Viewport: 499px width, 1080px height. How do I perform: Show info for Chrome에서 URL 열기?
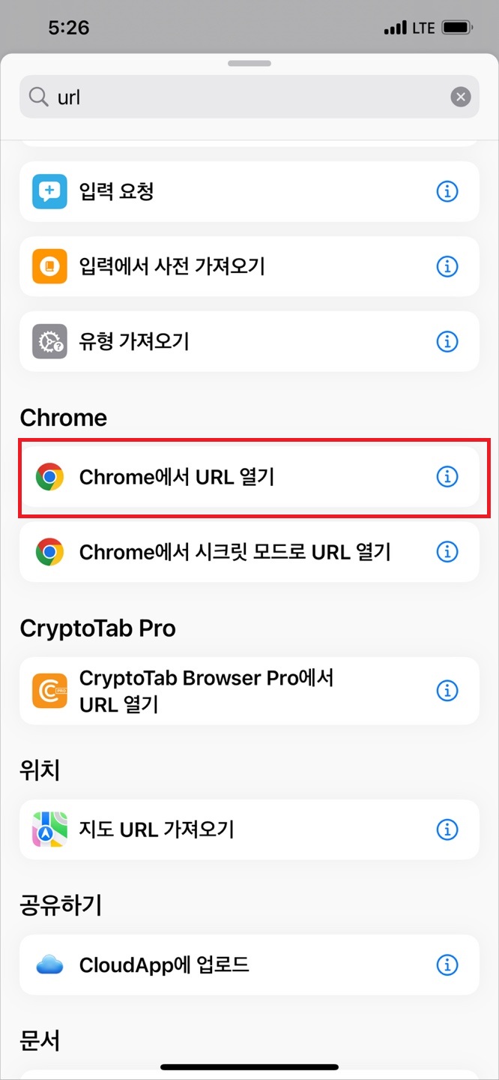click(x=447, y=477)
